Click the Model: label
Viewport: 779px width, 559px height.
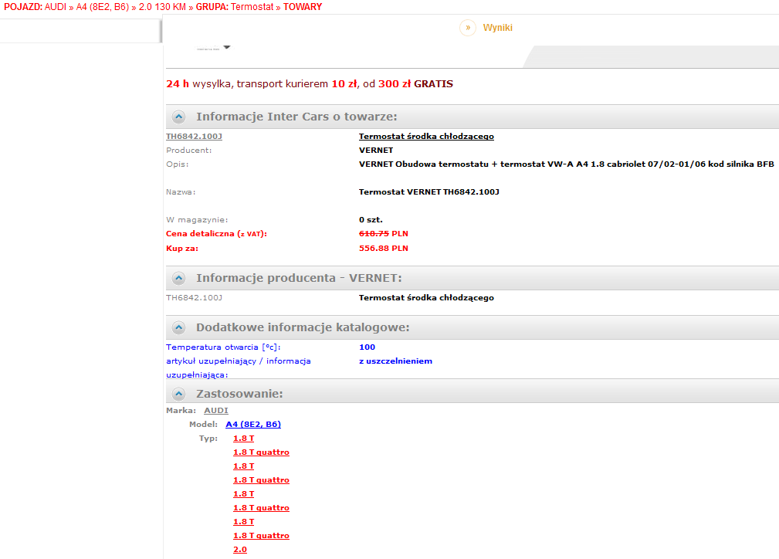click(203, 425)
